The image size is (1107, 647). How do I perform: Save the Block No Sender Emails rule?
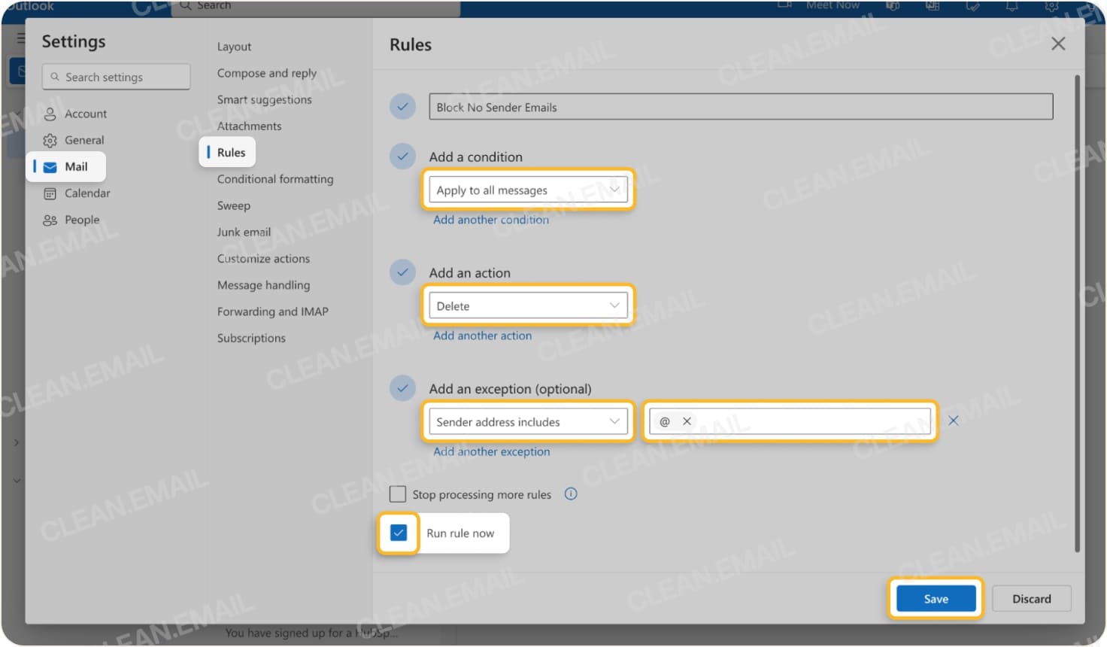(x=935, y=598)
